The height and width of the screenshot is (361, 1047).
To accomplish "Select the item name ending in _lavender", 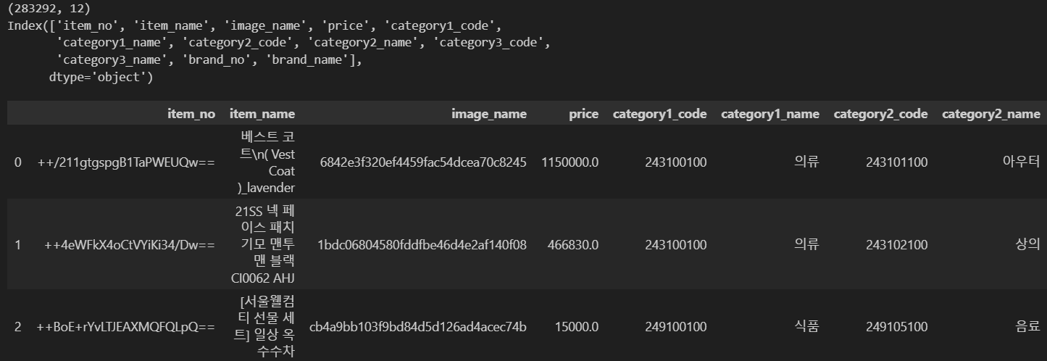I will pos(267,162).
